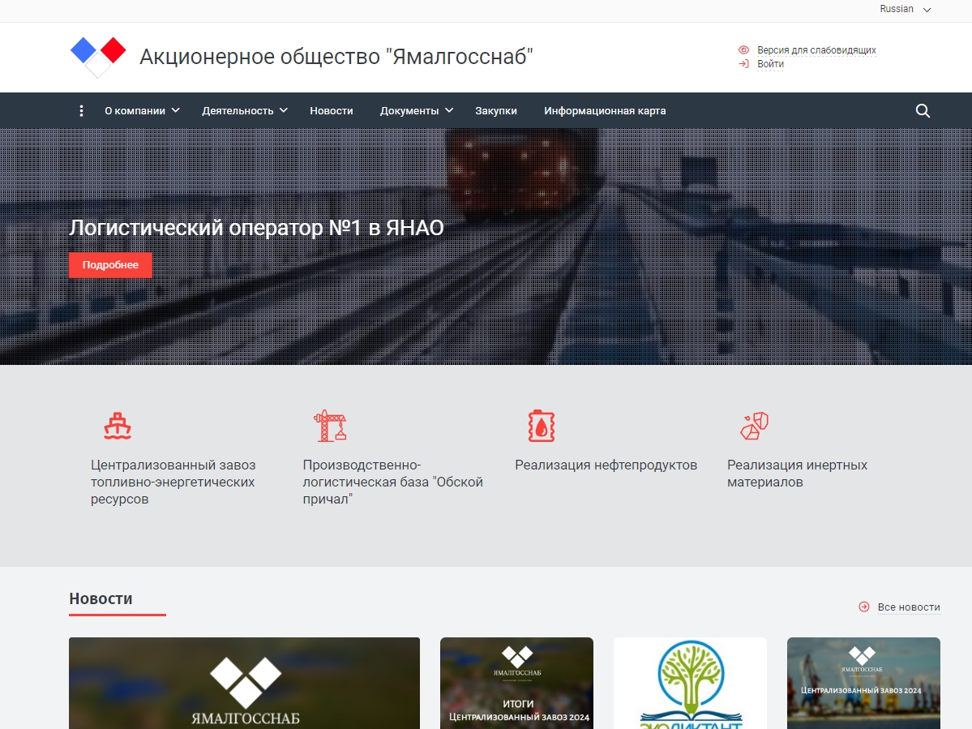Open Реализация нефтепродуктов link
The width and height of the screenshot is (972, 729).
point(606,465)
